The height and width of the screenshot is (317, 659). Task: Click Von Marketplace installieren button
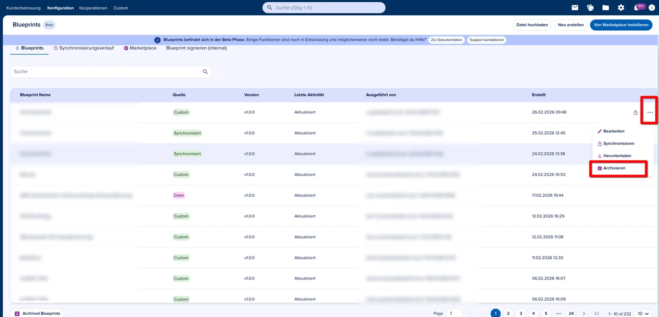(x=621, y=25)
